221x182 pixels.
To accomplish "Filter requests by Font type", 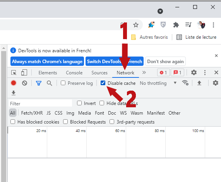I will coord(99,113).
